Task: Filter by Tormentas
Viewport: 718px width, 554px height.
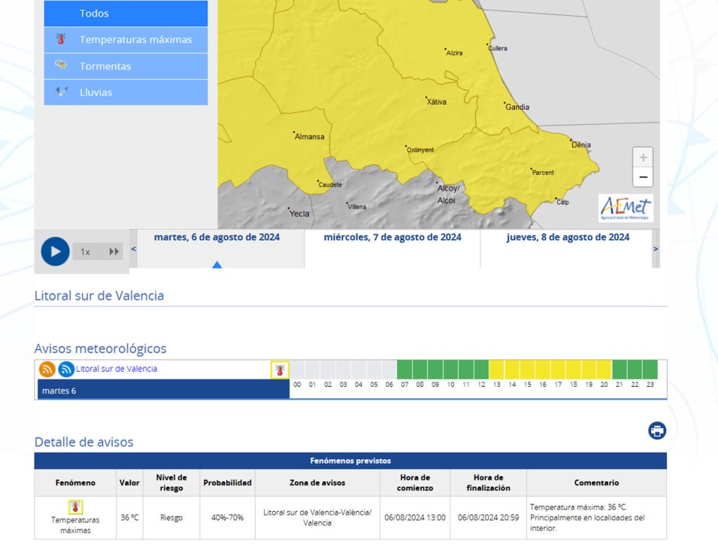Action: [126, 66]
